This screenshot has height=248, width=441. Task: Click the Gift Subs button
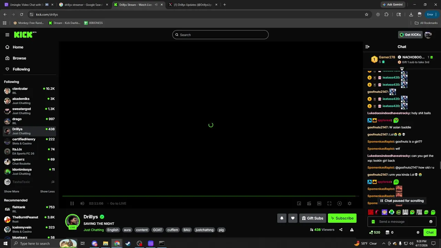313,218
